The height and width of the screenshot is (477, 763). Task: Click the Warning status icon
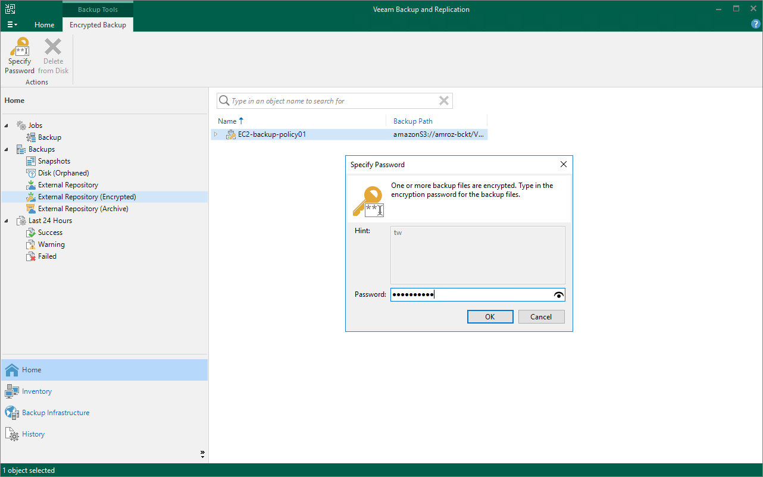[31, 244]
